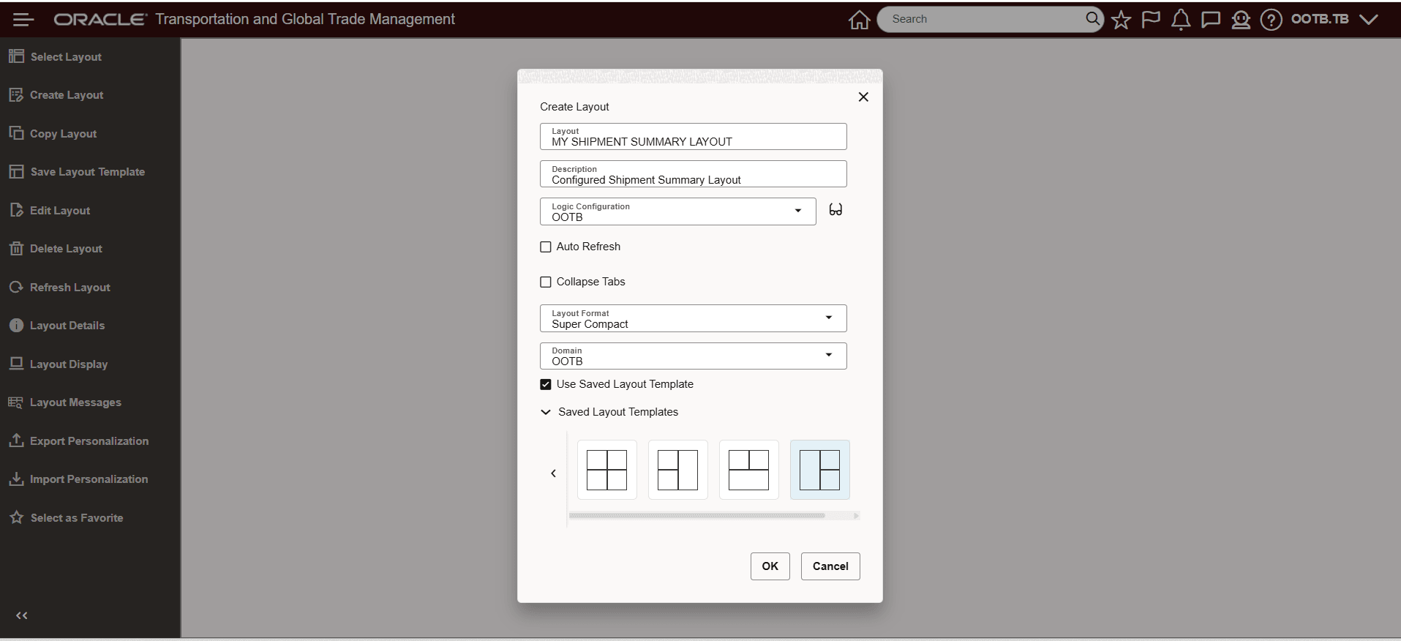The width and height of the screenshot is (1401, 641).
Task: Click the Select as Favorite star icon
Action: [x=16, y=517]
